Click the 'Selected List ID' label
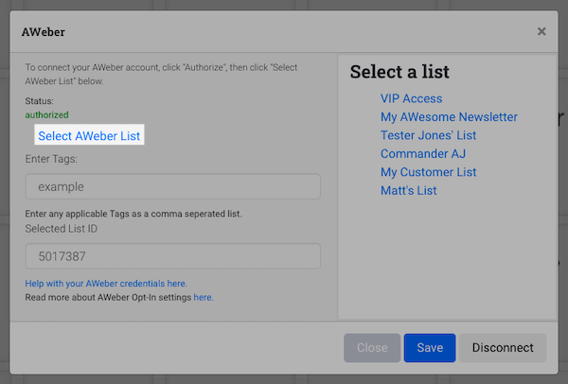This screenshot has height=384, width=568. point(62,229)
